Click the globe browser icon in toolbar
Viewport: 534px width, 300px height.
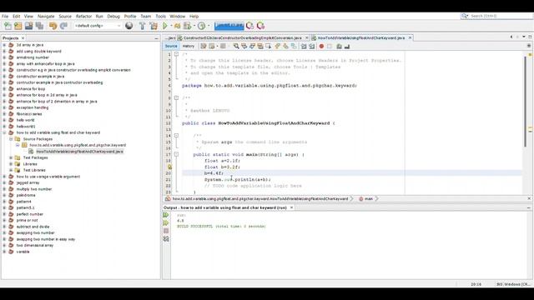tap(128, 26)
